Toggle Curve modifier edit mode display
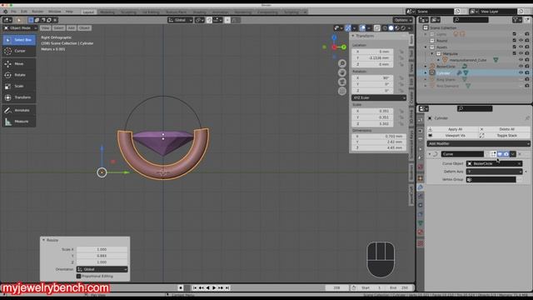533x300 pixels. click(494, 154)
